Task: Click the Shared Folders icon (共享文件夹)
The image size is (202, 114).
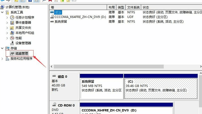Action: [x=12, y=28]
